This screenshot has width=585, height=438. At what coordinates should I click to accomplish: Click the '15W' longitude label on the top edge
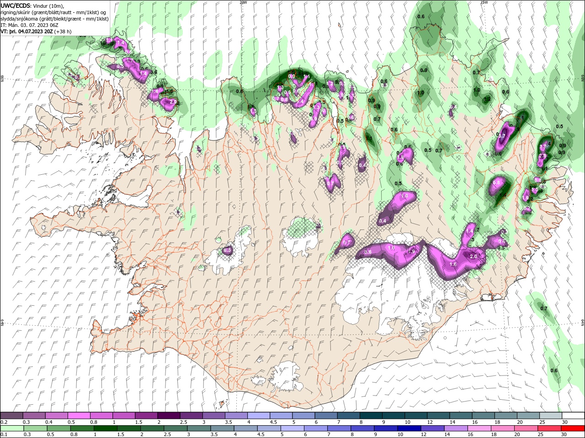pos(484,2)
